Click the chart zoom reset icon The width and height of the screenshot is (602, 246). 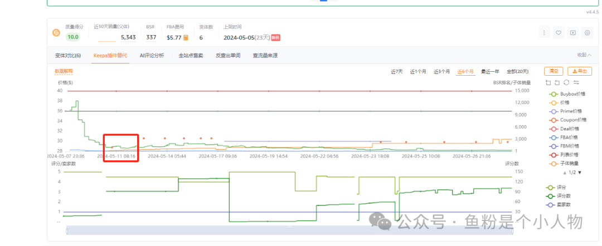coord(557,82)
